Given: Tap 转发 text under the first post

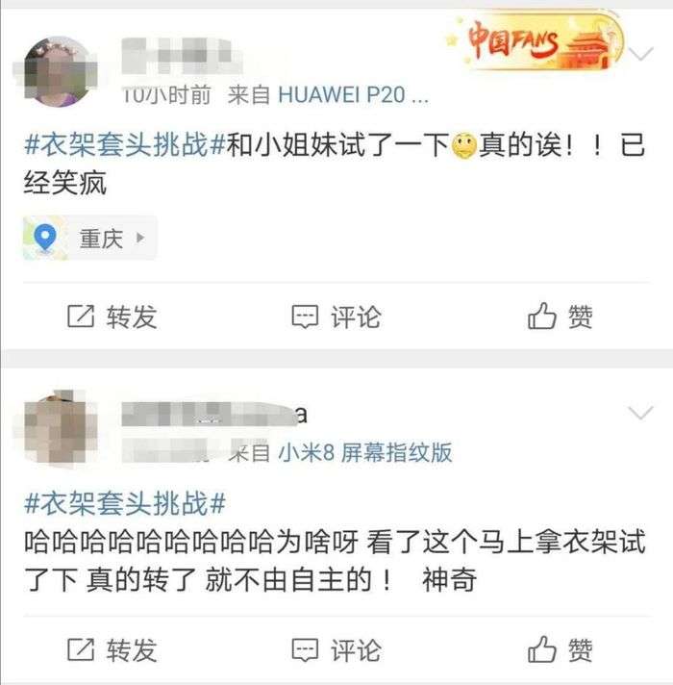Looking at the screenshot, I should (132, 317).
